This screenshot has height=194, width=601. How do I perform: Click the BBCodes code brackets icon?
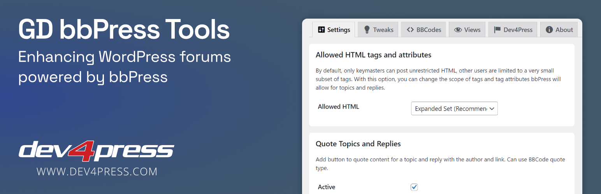410,29
